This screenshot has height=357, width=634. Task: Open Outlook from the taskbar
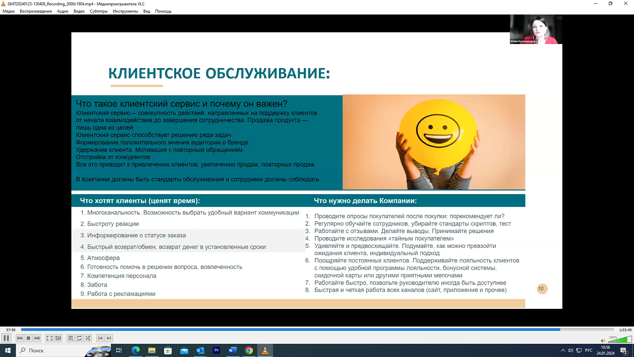(x=200, y=350)
